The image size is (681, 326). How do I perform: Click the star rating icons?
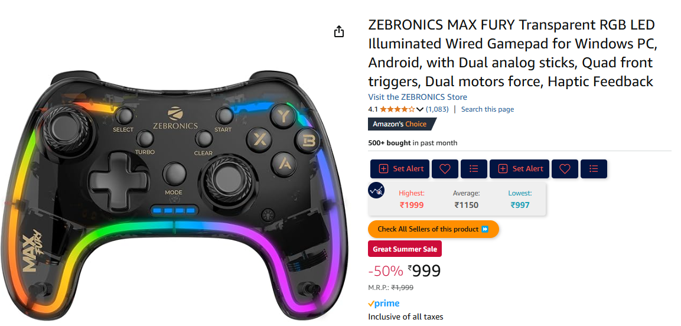397,109
